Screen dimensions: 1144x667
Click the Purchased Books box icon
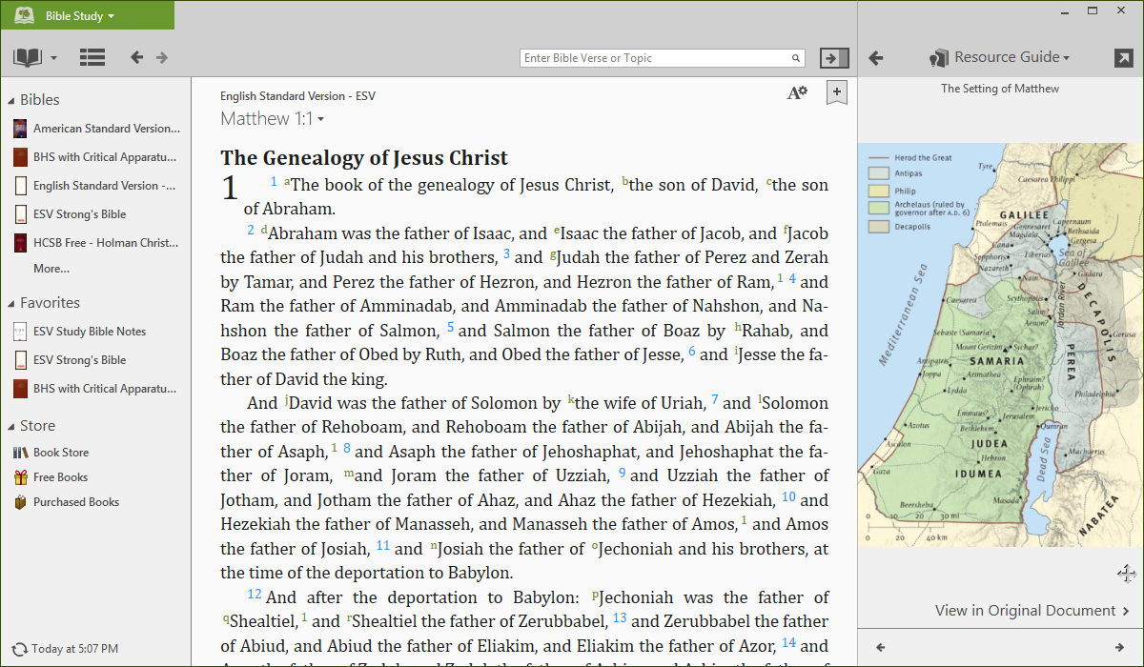click(20, 502)
